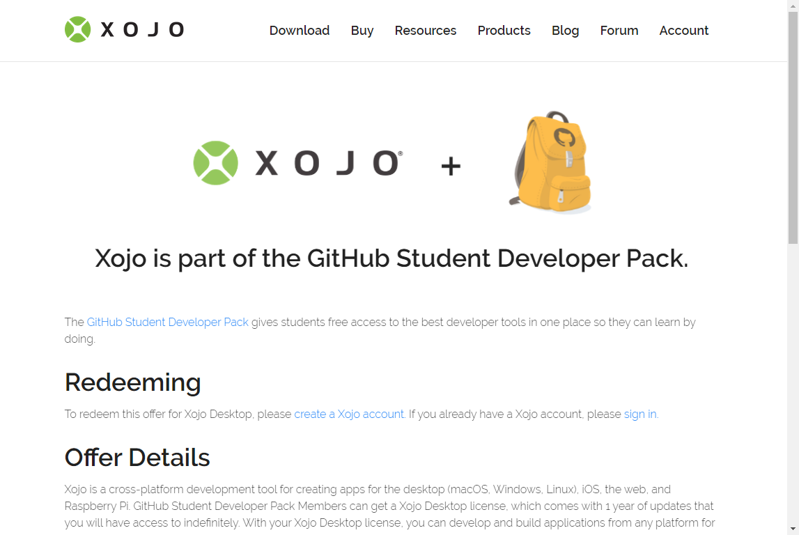Click the 'Redeeming' heading
The height and width of the screenshot is (535, 799).
[x=133, y=382]
